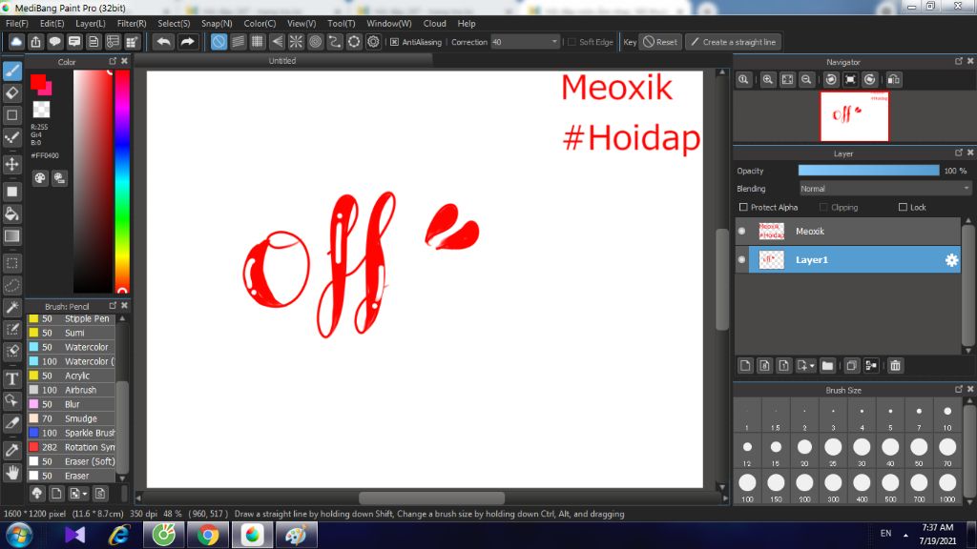Screen dimensions: 977x549
Task: Click the Reset key button
Action: 660,42
